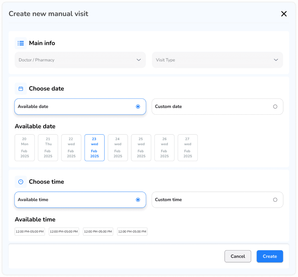Open the Doctor / Pharmacy dropdown
Image resolution: width=298 pixels, height=277 pixels.
coord(80,60)
